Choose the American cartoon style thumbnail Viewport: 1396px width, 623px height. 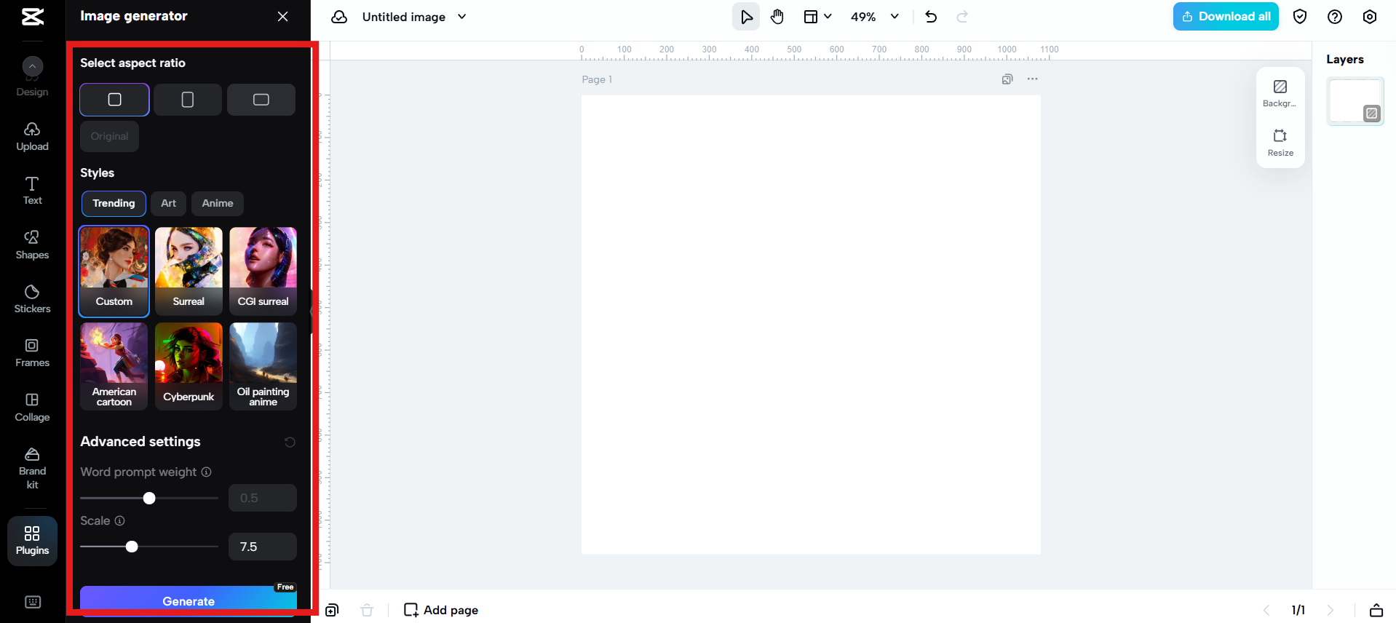[x=114, y=366]
